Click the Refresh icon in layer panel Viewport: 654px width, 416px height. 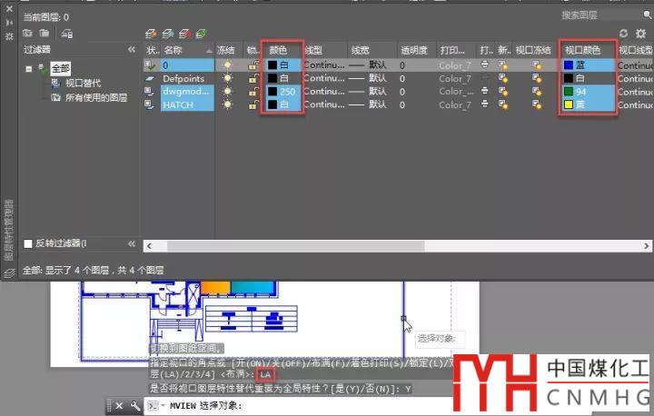click(623, 34)
